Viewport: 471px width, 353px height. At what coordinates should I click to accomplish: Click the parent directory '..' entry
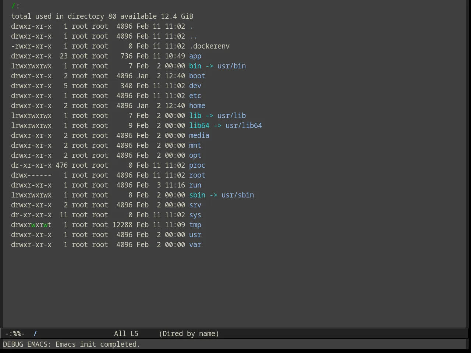193,36
